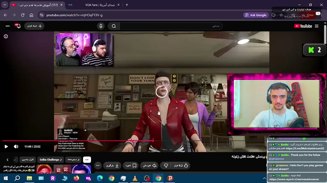The height and width of the screenshot is (183, 327).
Task: Click the 11:49 / 25:02 time display
Action: [x=32, y=147]
